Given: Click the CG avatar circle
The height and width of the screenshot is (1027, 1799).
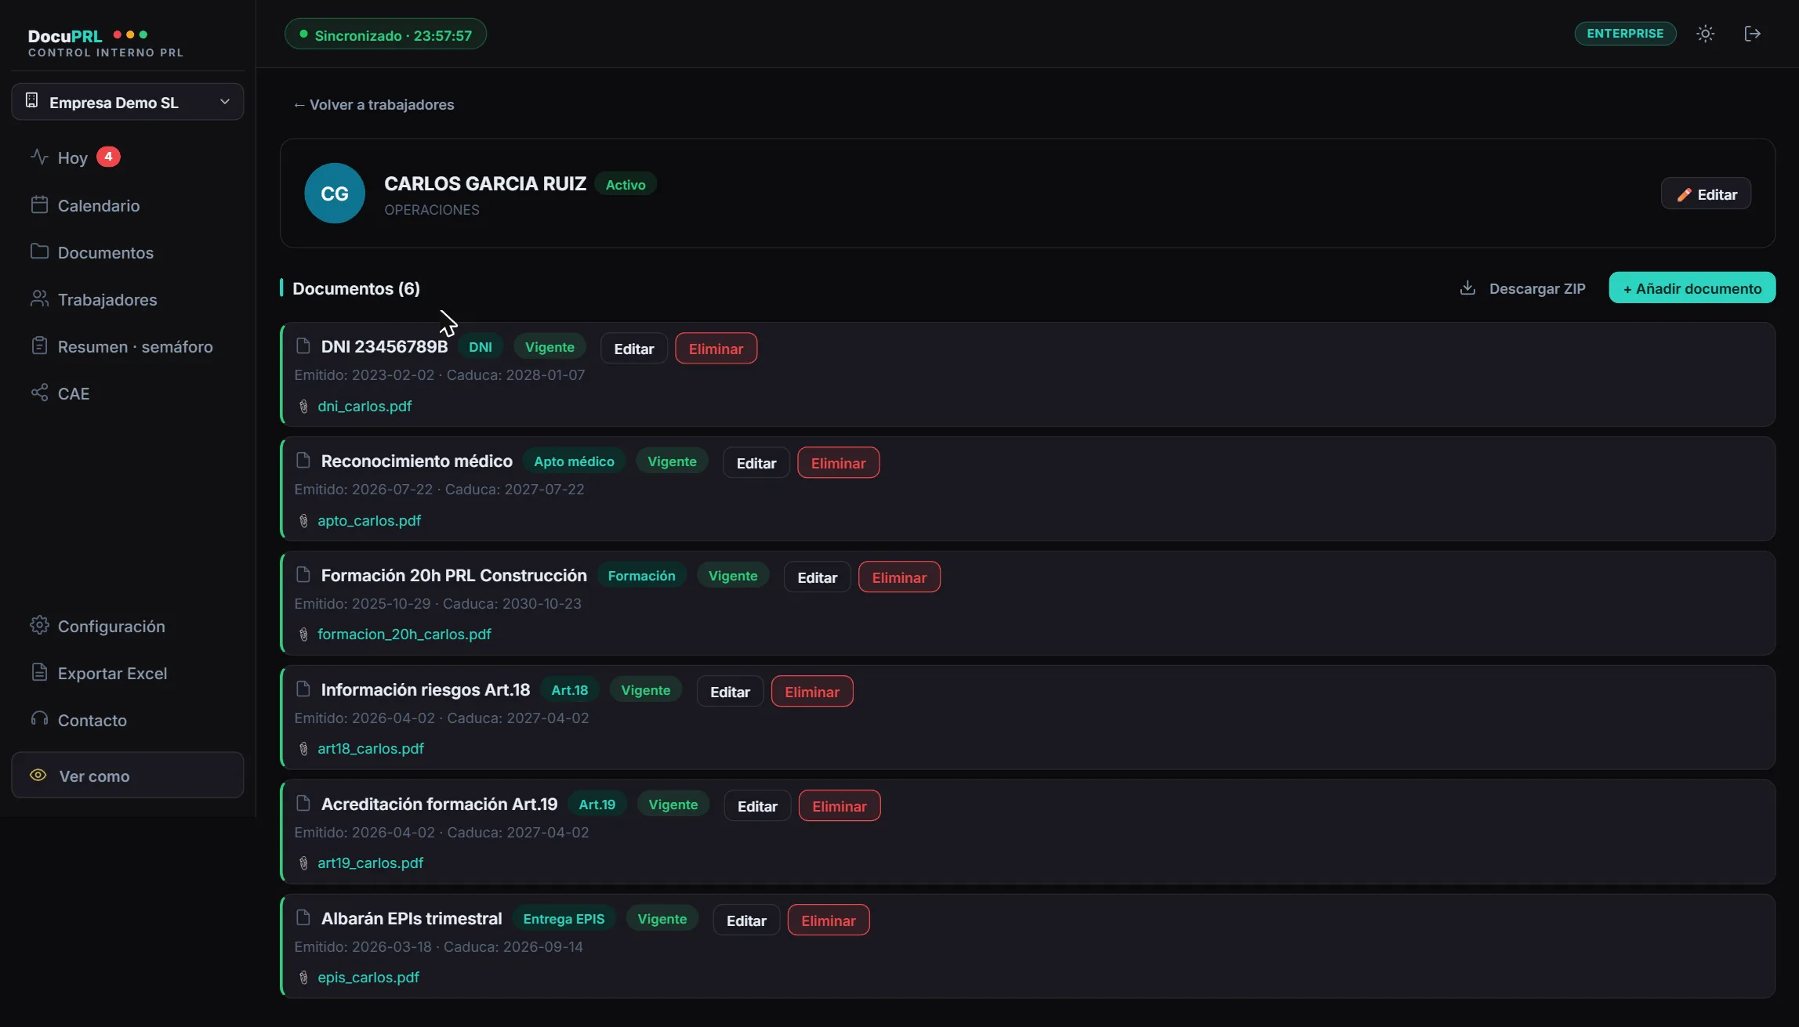Looking at the screenshot, I should pyautogui.click(x=335, y=193).
